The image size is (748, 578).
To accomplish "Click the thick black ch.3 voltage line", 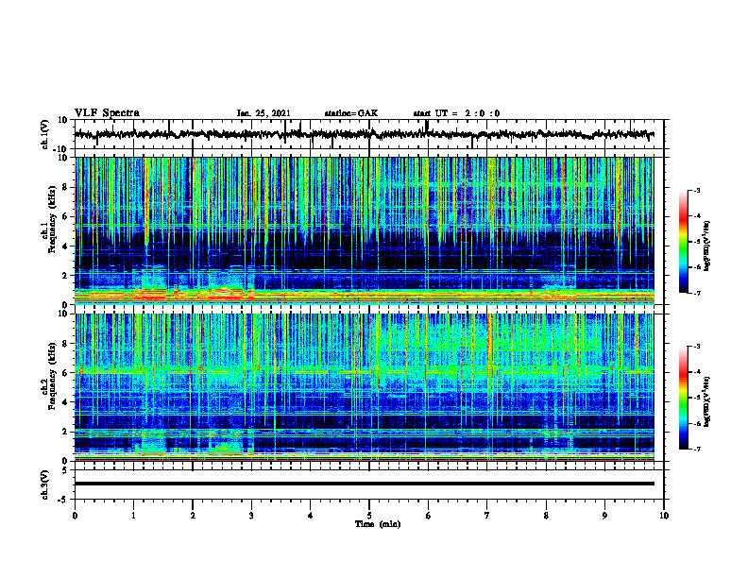I will click(x=364, y=484).
